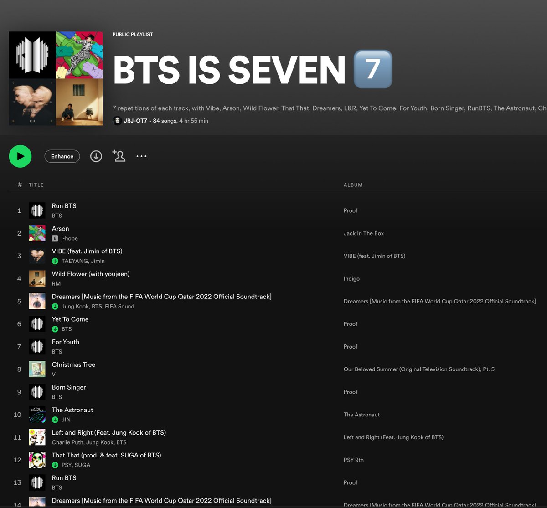Open the RM artist link
The image size is (547, 508).
(56, 283)
